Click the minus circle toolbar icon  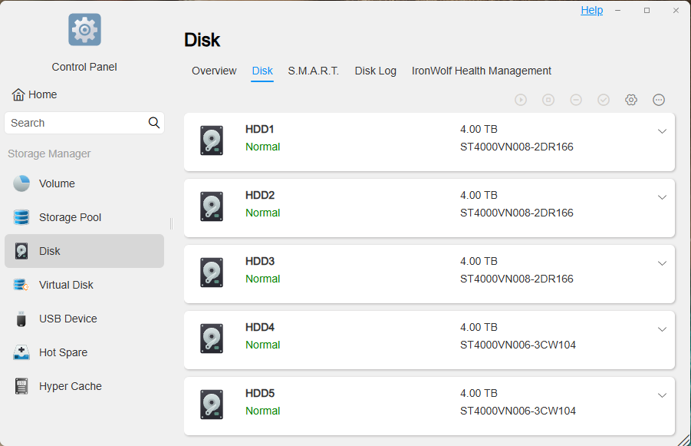[x=576, y=100]
